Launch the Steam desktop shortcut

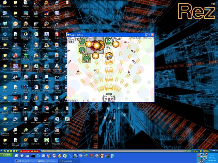pos(57,78)
